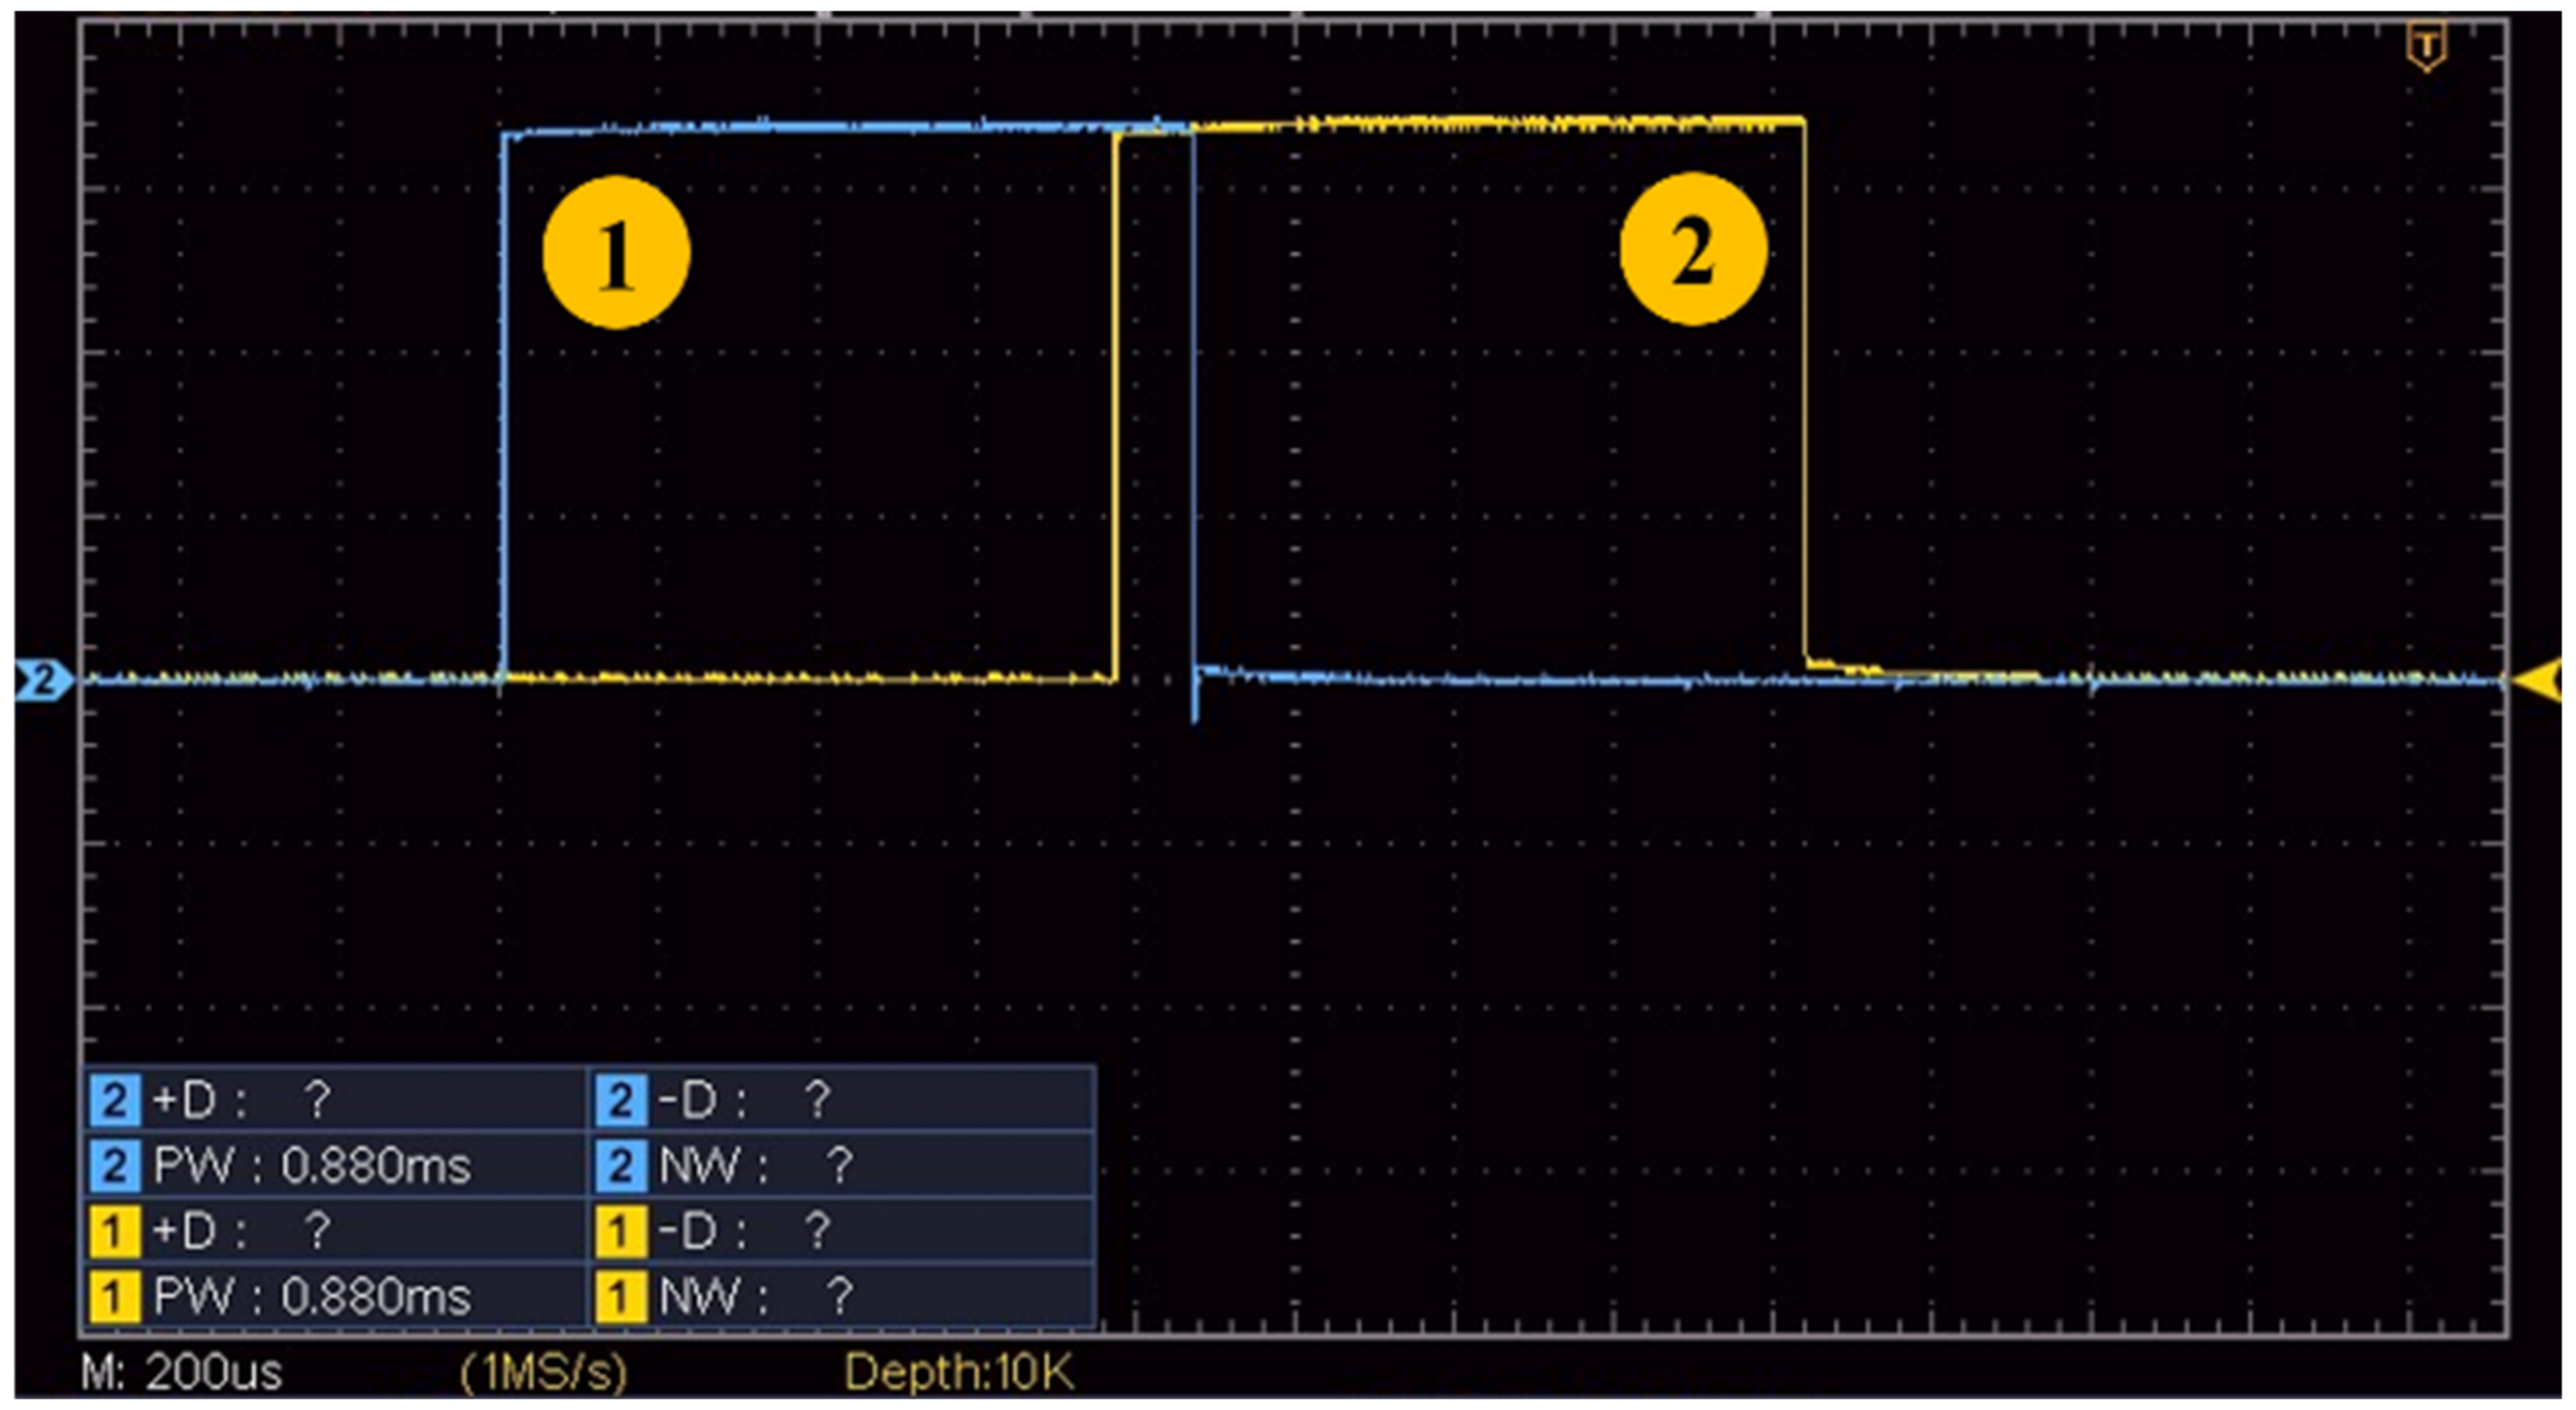Screen dimensions: 2576x1410
Task: Click yellow channel 1 falling edge
Action: pos(1804,400)
